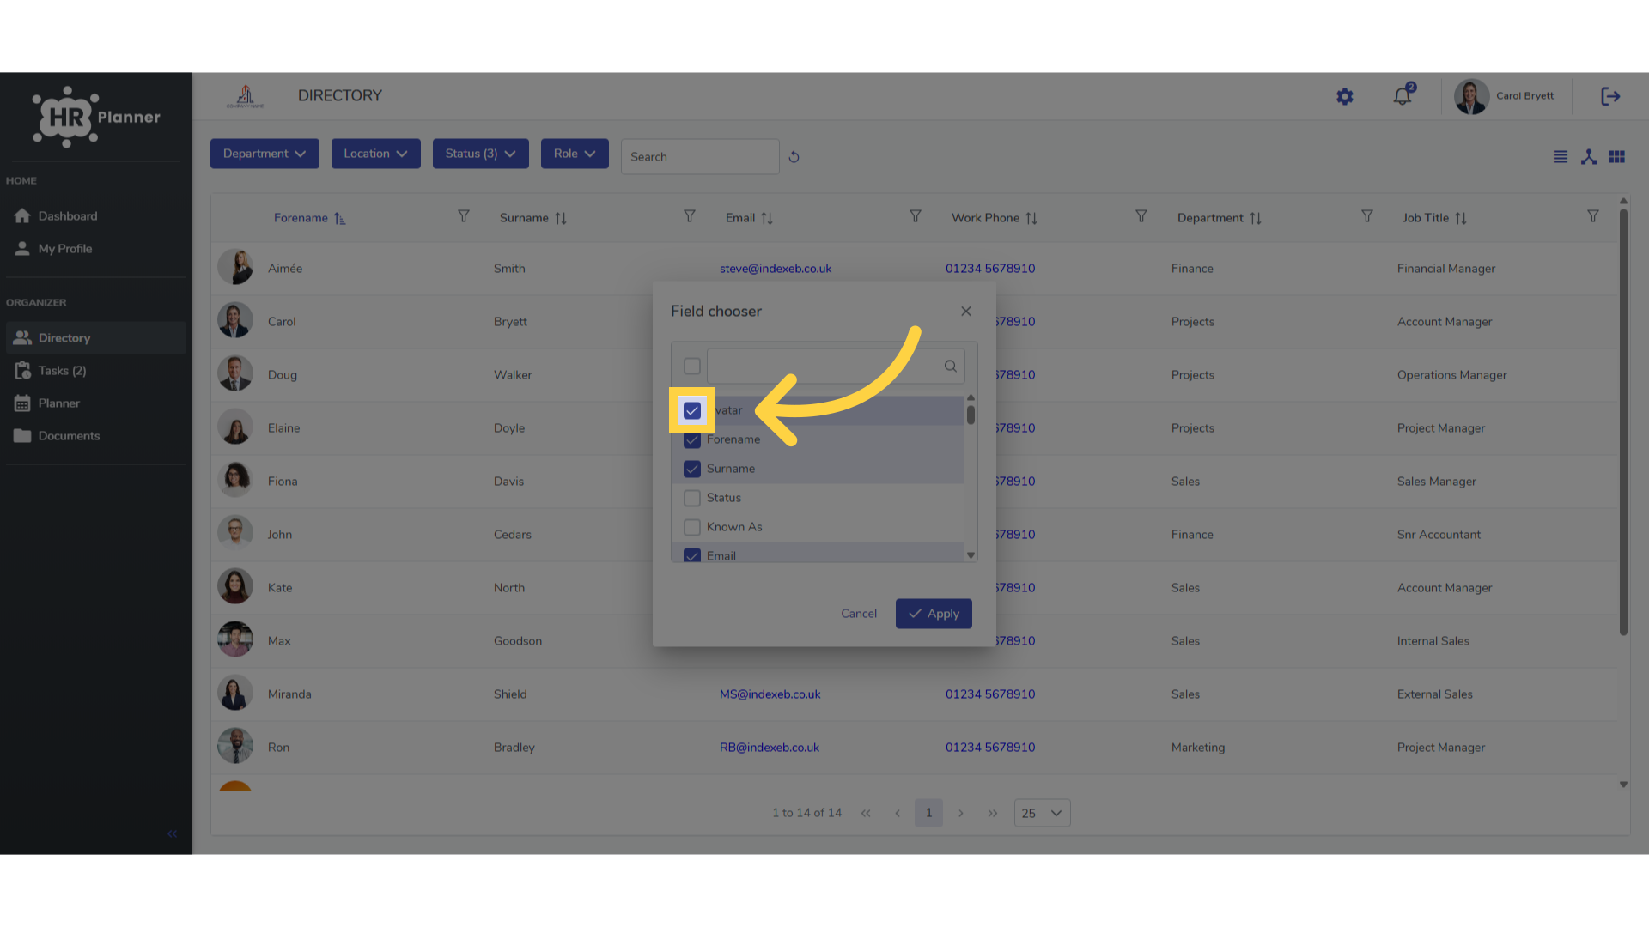Open filter for Department column
The width and height of the screenshot is (1649, 927).
(1367, 216)
